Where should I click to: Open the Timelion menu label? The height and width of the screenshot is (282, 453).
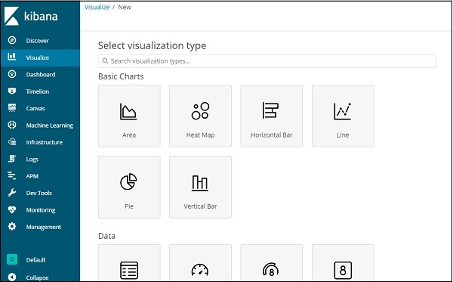pos(37,91)
